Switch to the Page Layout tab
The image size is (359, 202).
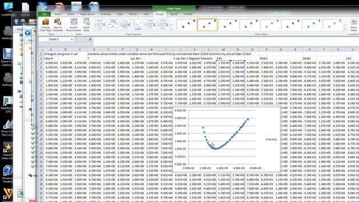pyautogui.click(x=88, y=14)
